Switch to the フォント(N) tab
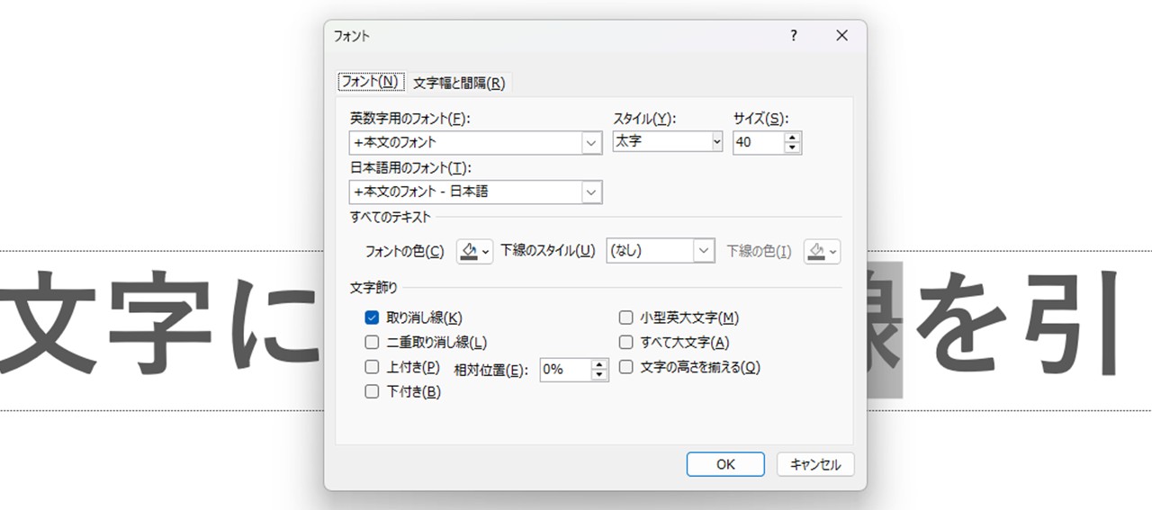 371,82
